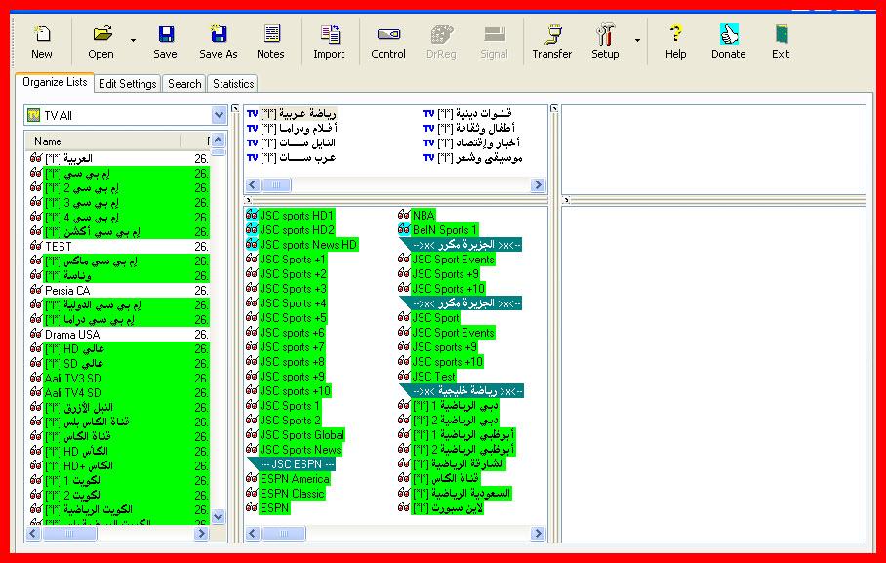Screen dimensions: 886x563
Task: Exit the application via toolbar
Action: coord(781,42)
